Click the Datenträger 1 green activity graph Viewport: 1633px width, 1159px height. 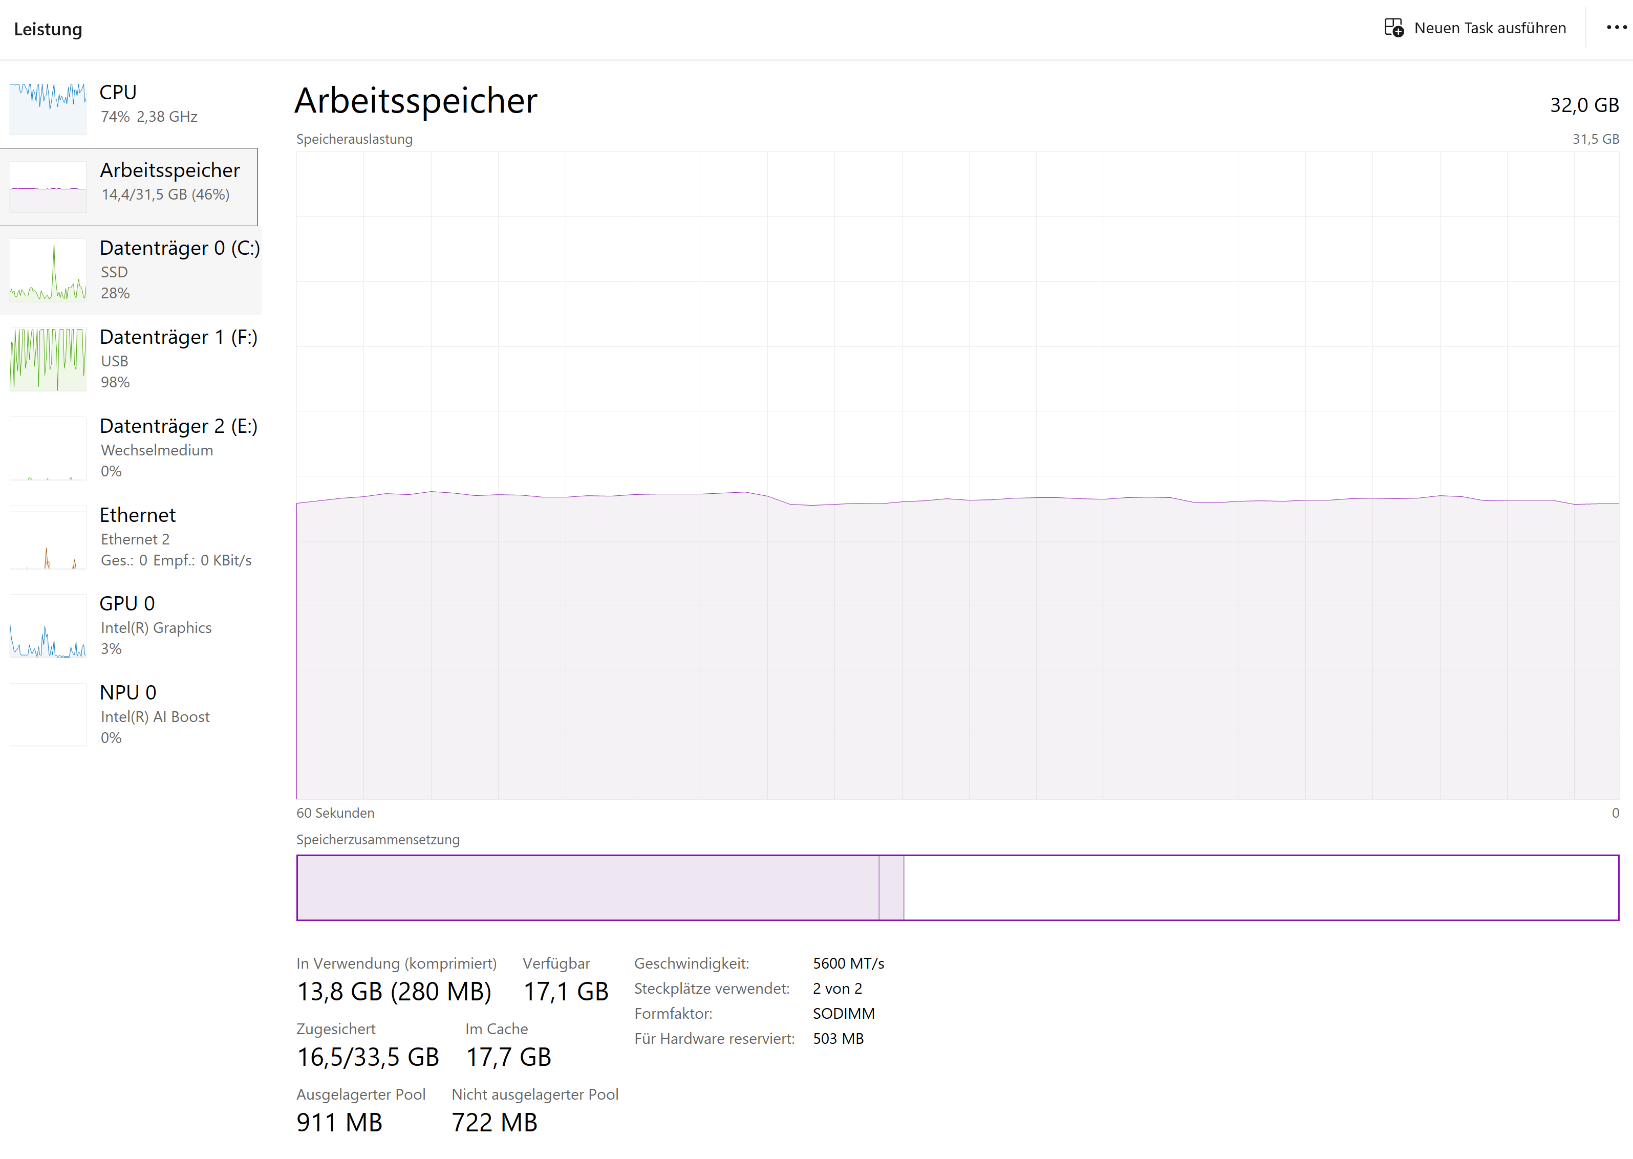tap(48, 360)
